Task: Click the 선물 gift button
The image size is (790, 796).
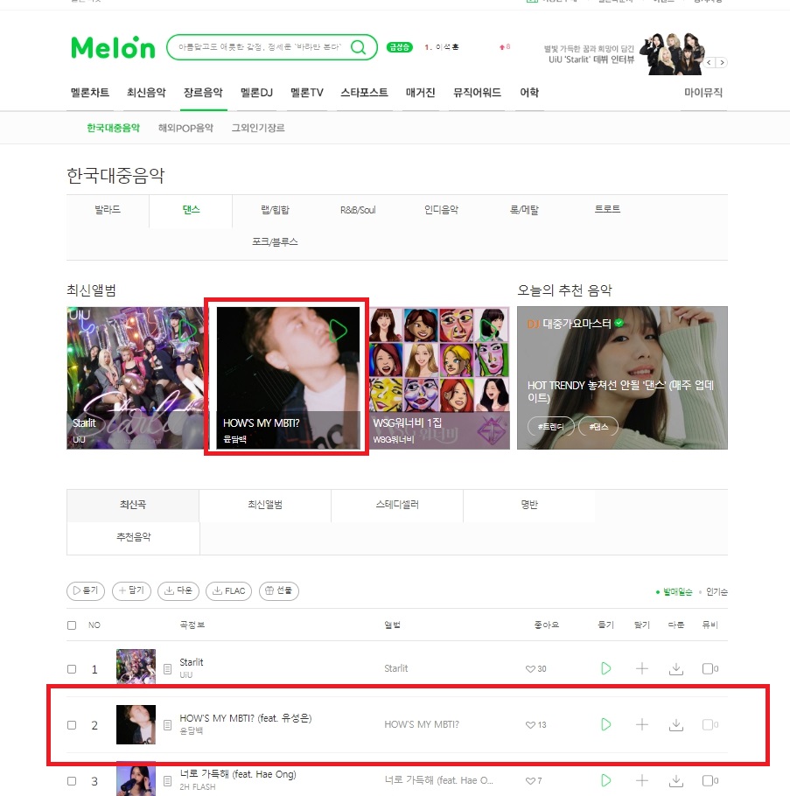Action: point(279,591)
